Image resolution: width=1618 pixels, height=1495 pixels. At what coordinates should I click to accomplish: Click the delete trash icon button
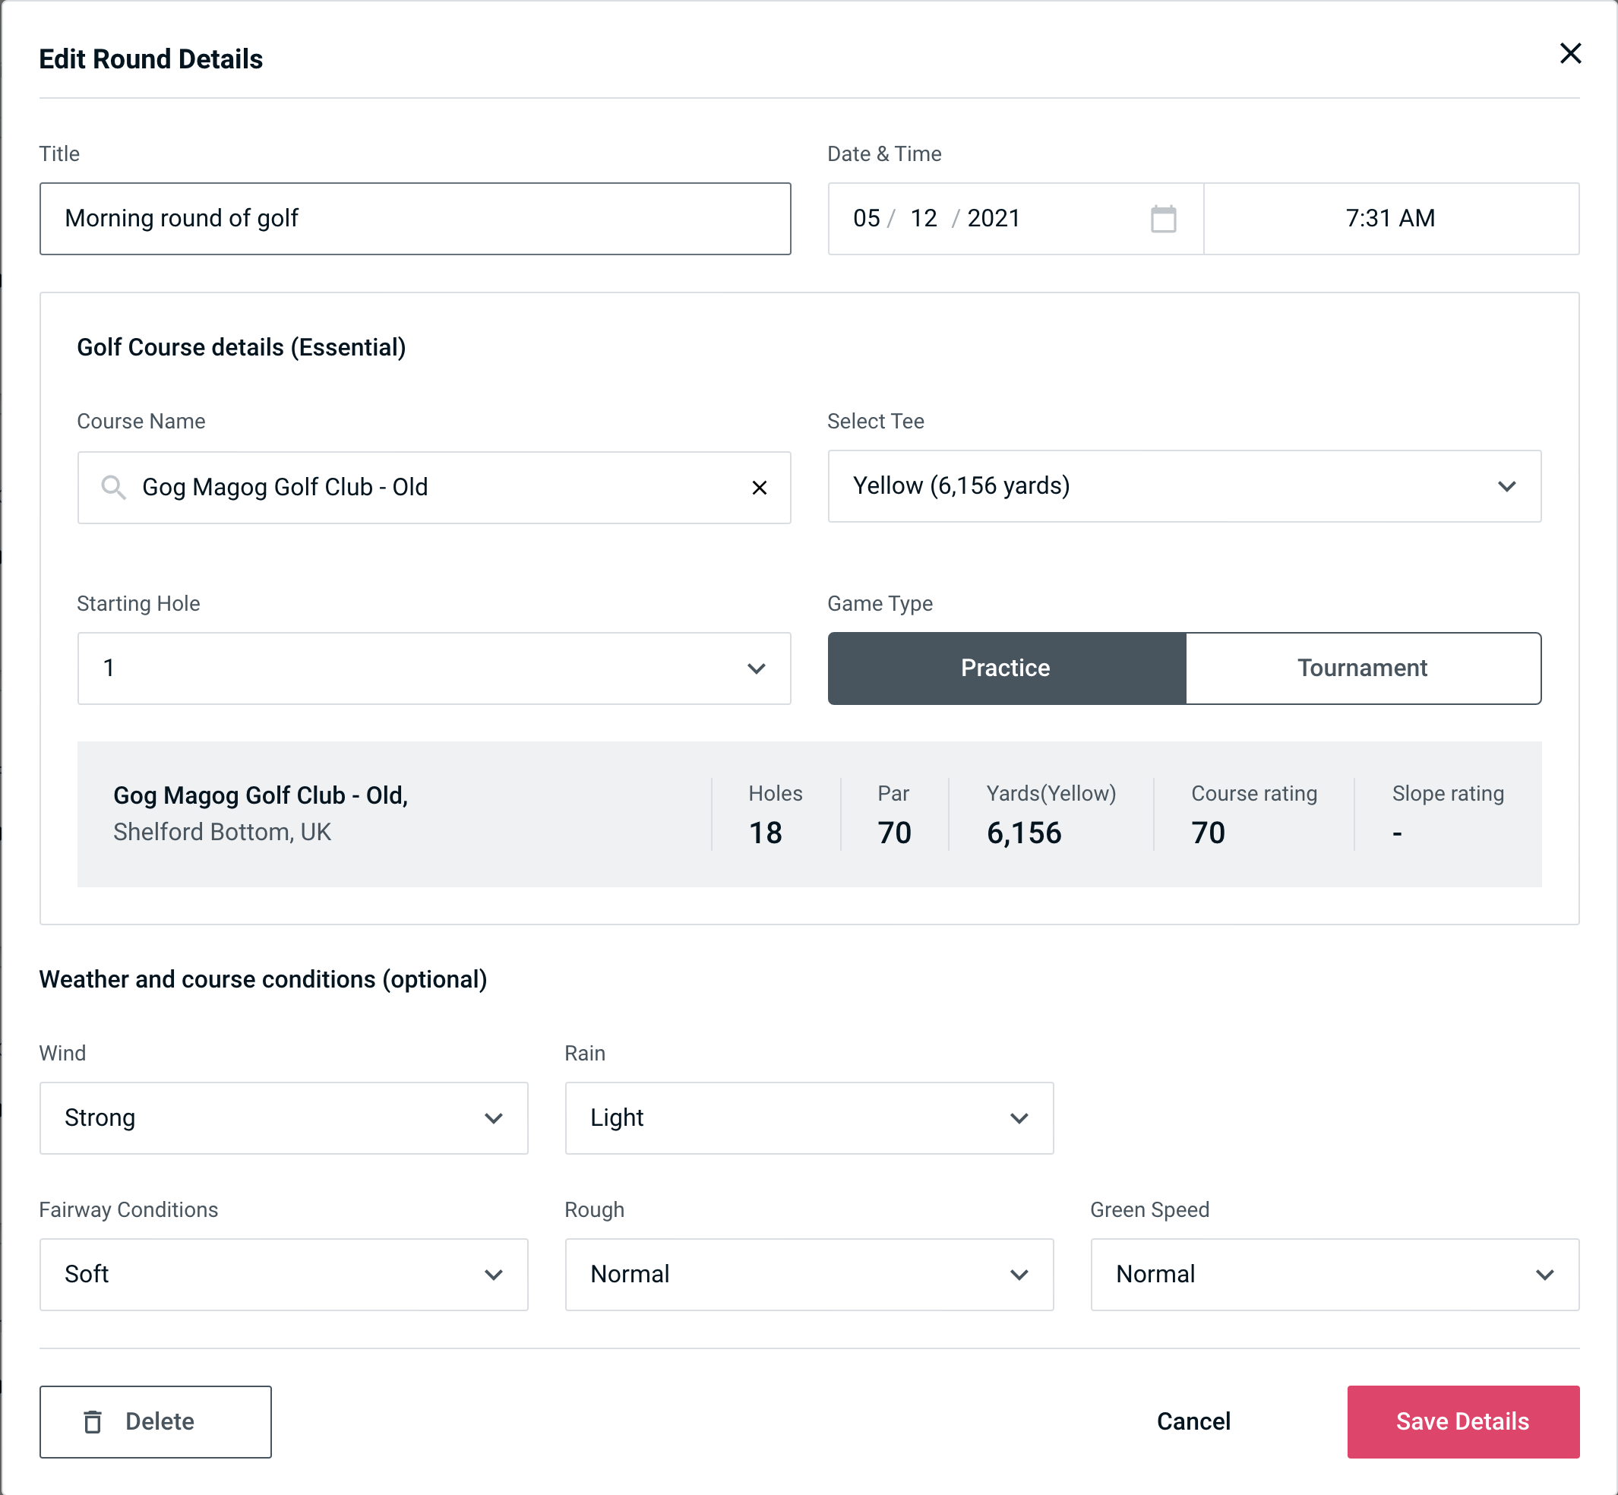(96, 1422)
